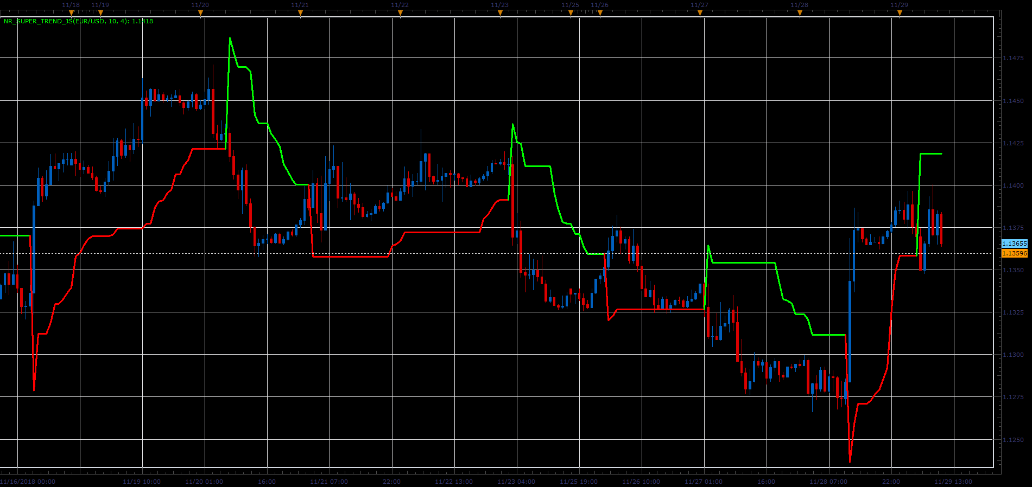Image resolution: width=1032 pixels, height=487 pixels.
Task: Select the blue 1.13655 current price tag
Action: click(x=1014, y=243)
